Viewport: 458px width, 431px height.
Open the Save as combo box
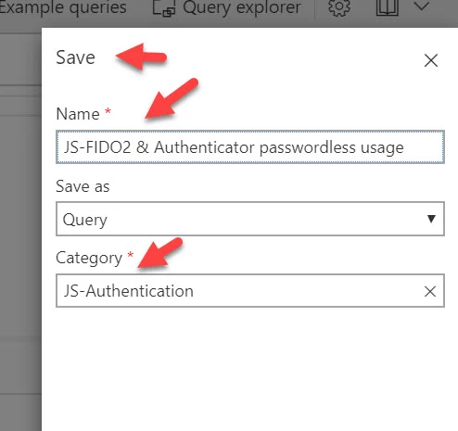pyautogui.click(x=250, y=219)
